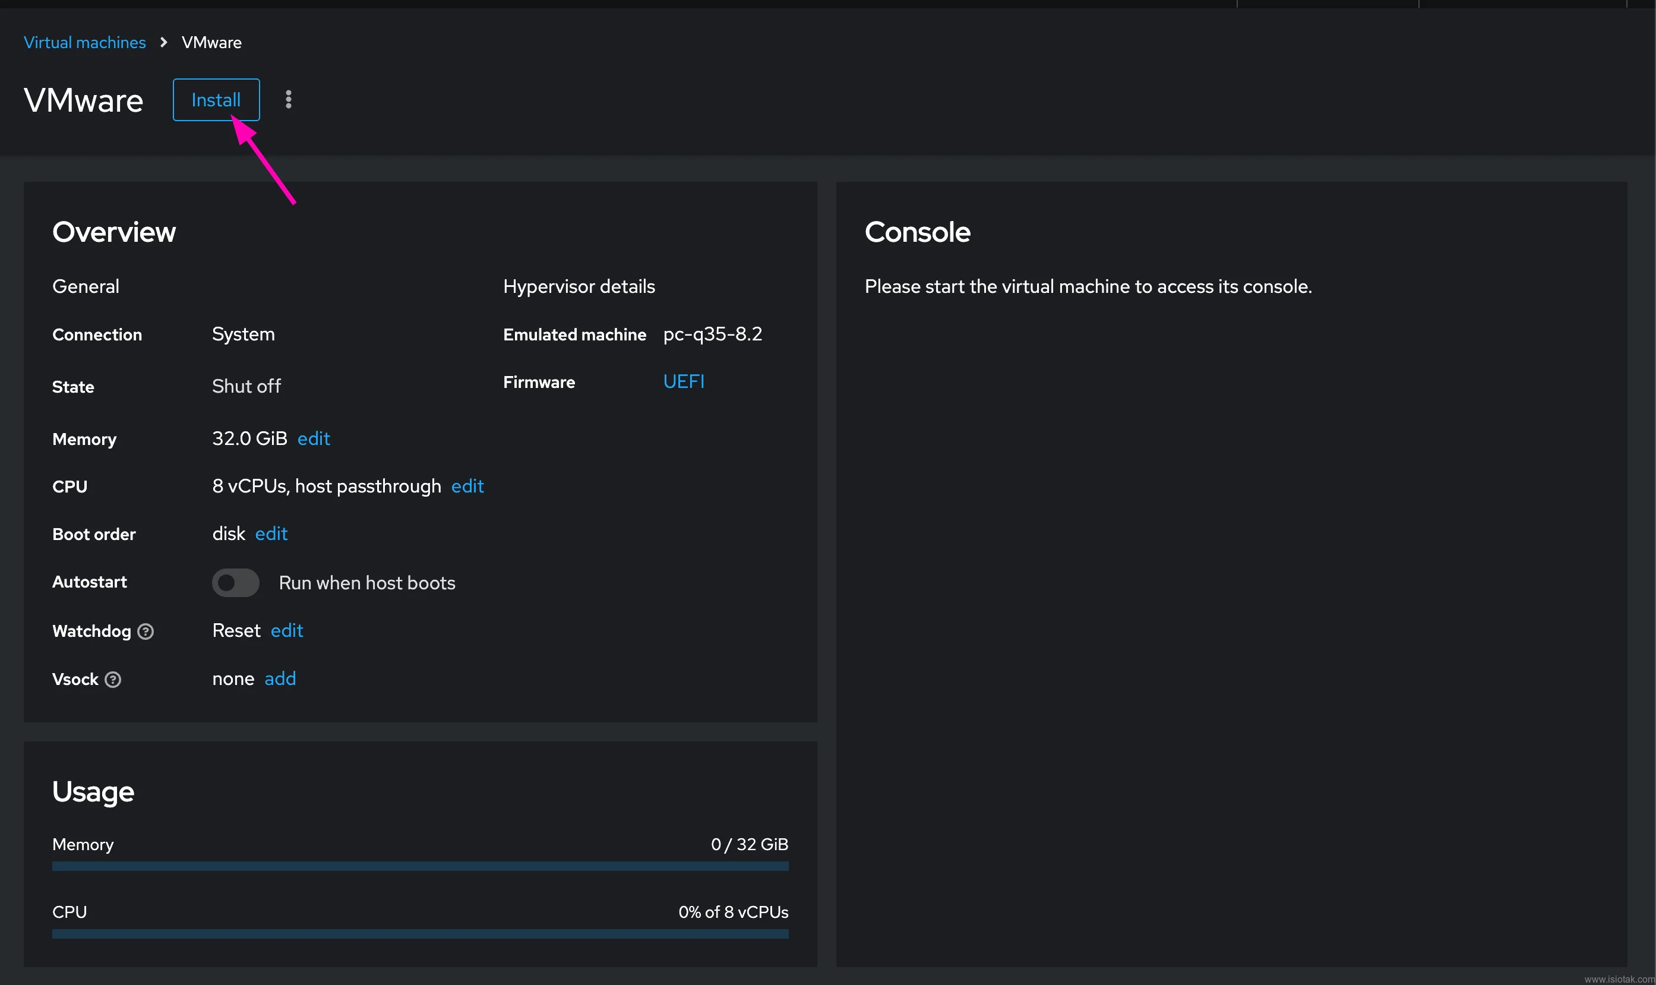Click the Overview section heading

pyautogui.click(x=114, y=232)
